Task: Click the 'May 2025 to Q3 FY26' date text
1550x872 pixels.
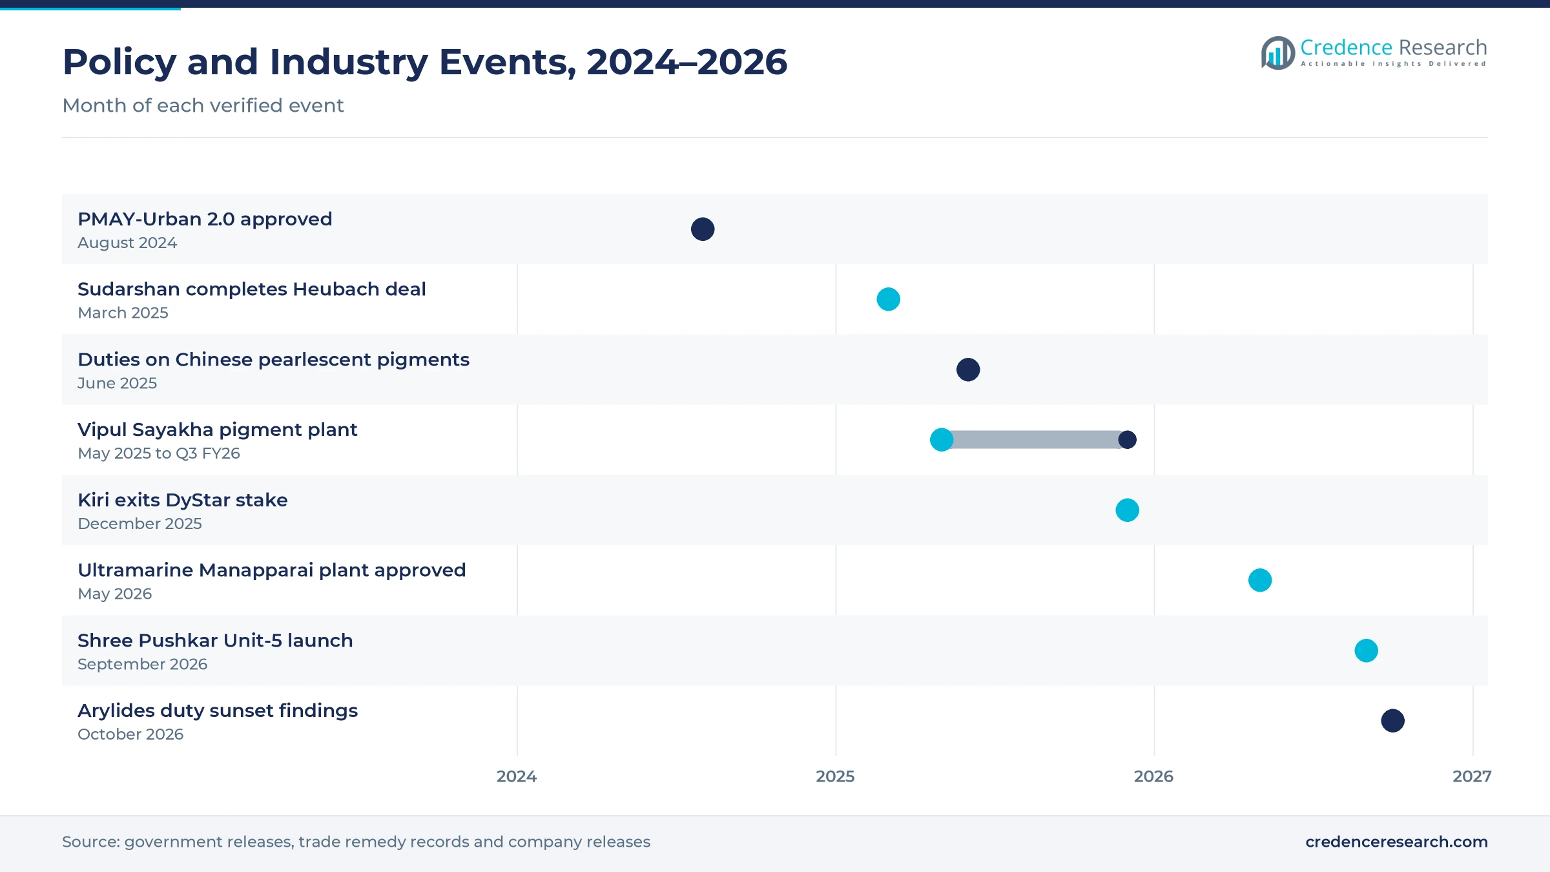Action: 159,453
